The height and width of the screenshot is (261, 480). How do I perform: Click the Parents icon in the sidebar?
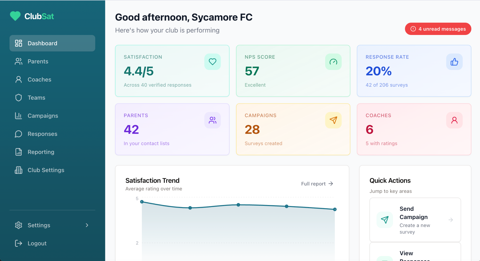18,61
